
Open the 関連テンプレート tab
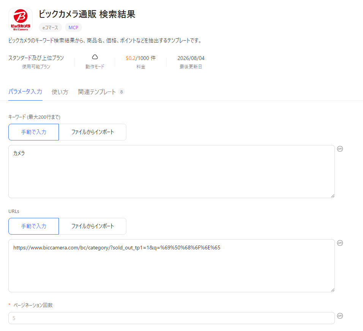point(97,92)
